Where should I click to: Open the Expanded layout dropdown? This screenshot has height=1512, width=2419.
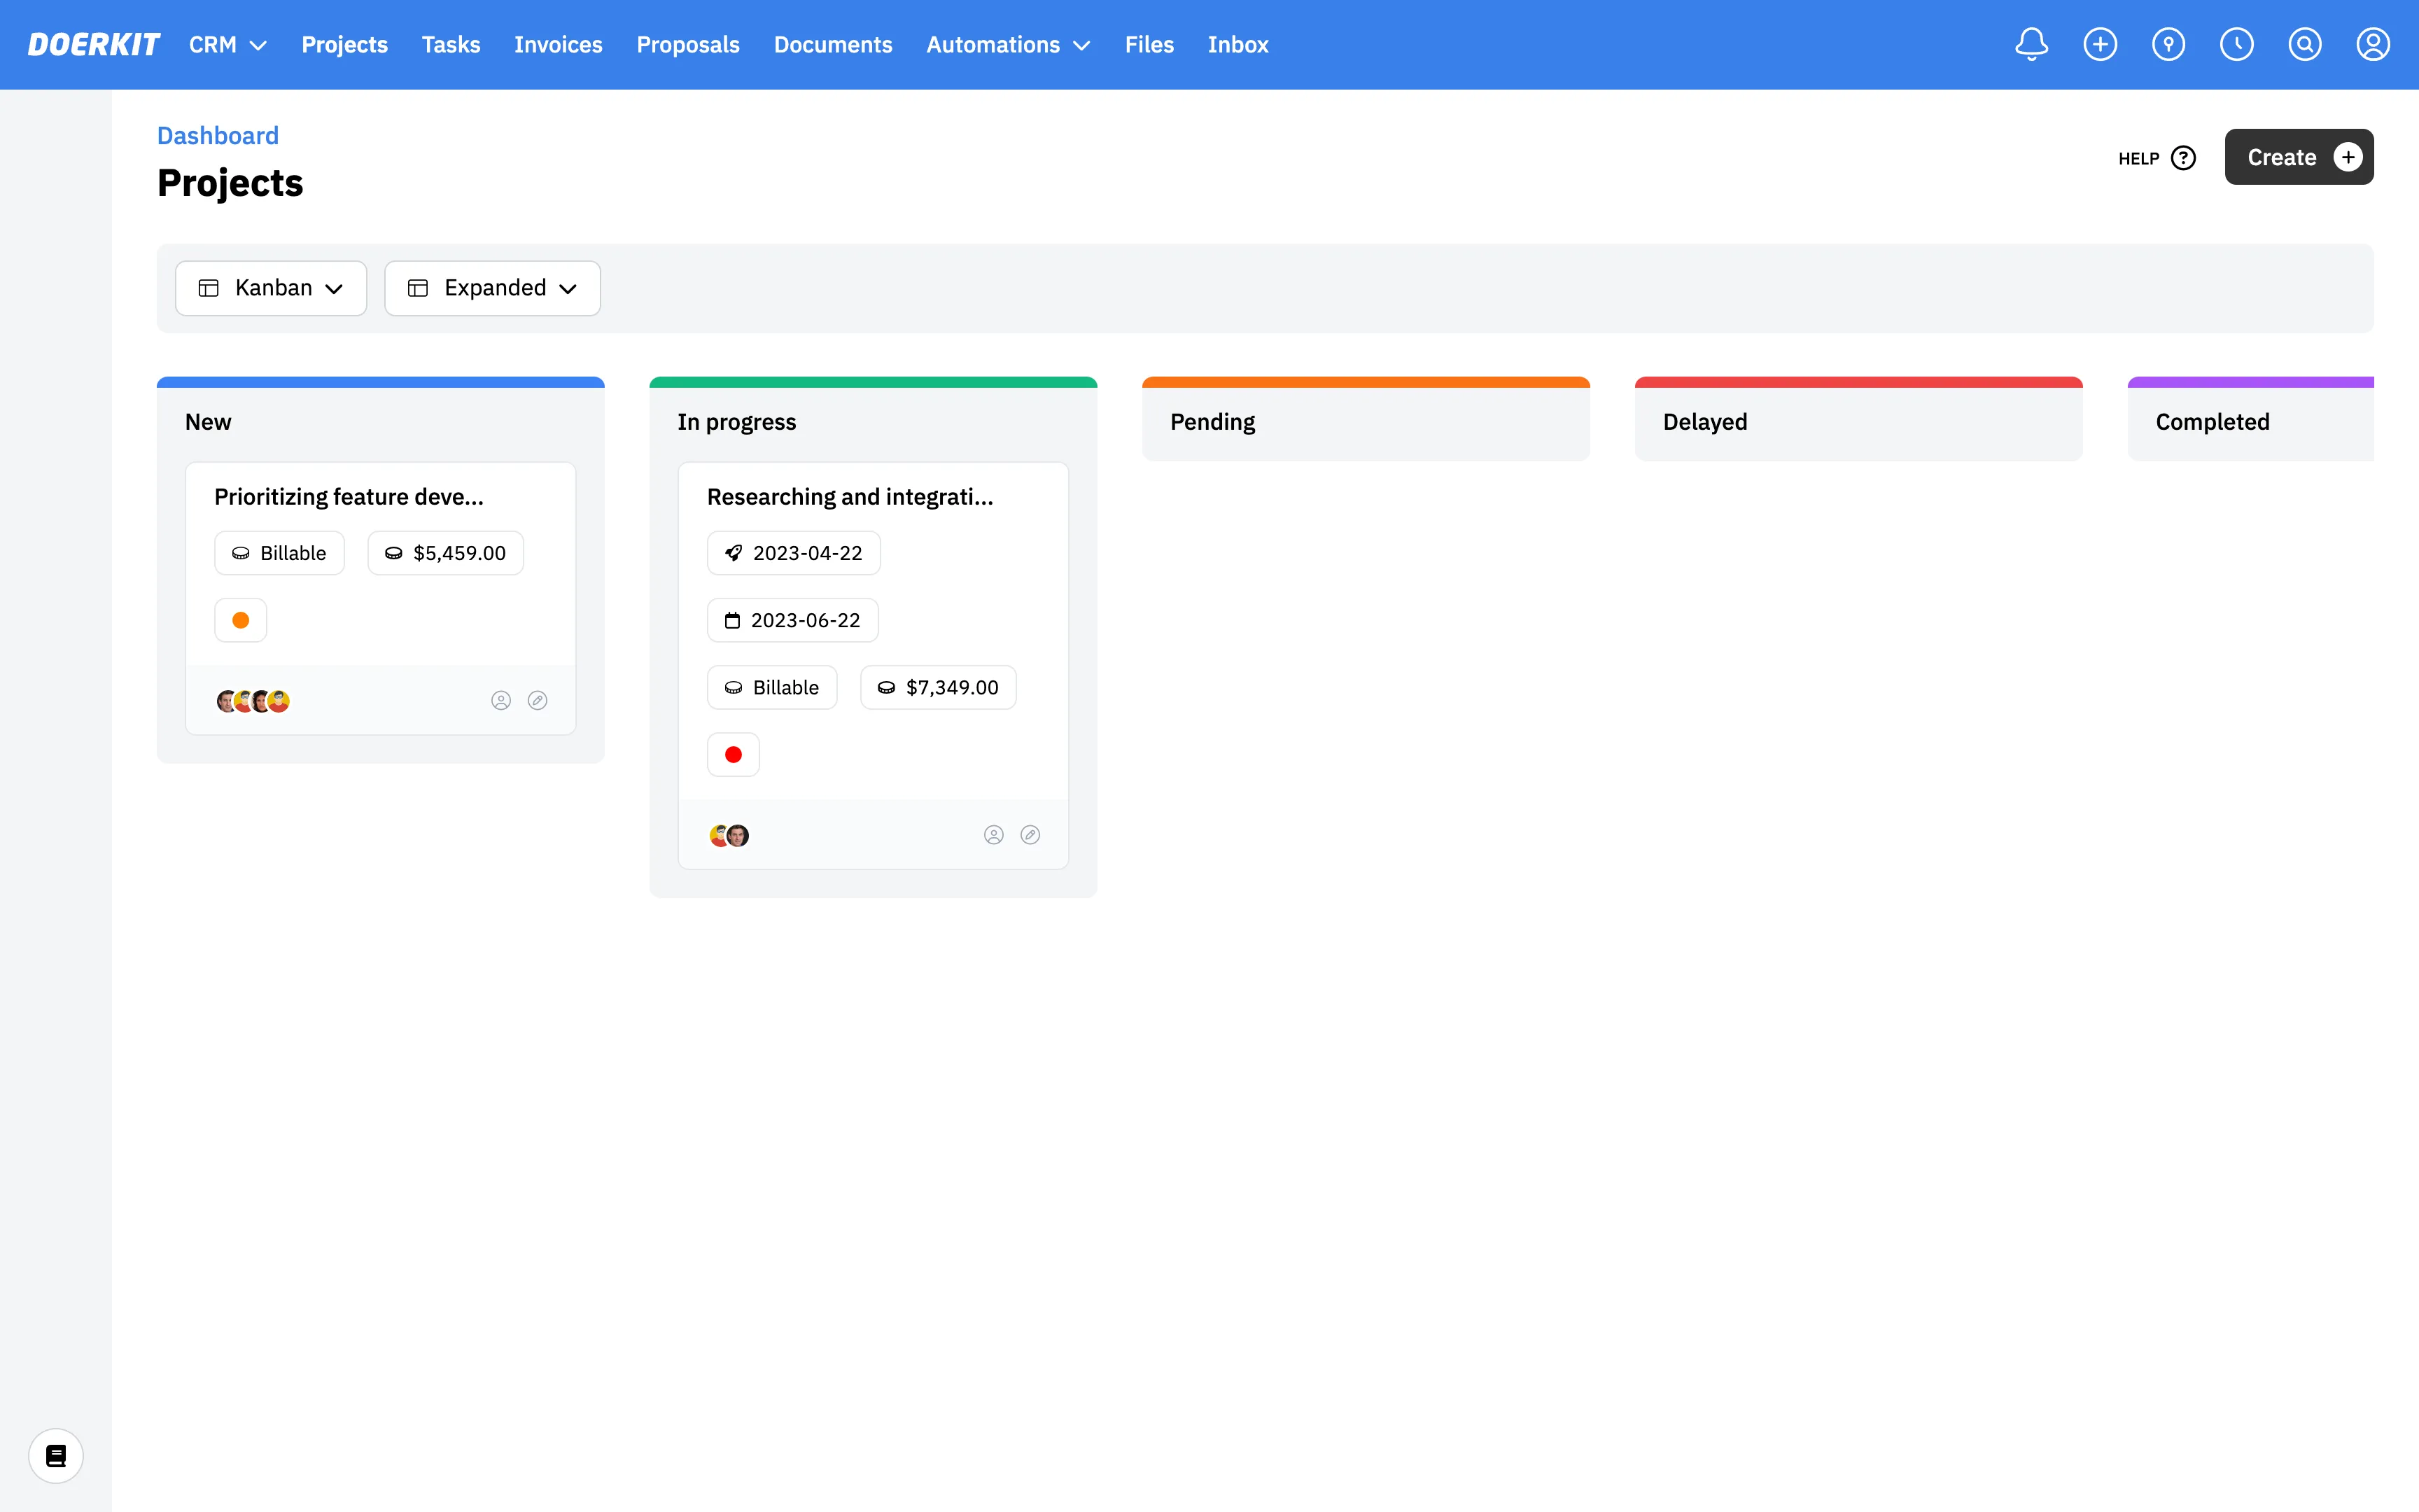pos(492,288)
